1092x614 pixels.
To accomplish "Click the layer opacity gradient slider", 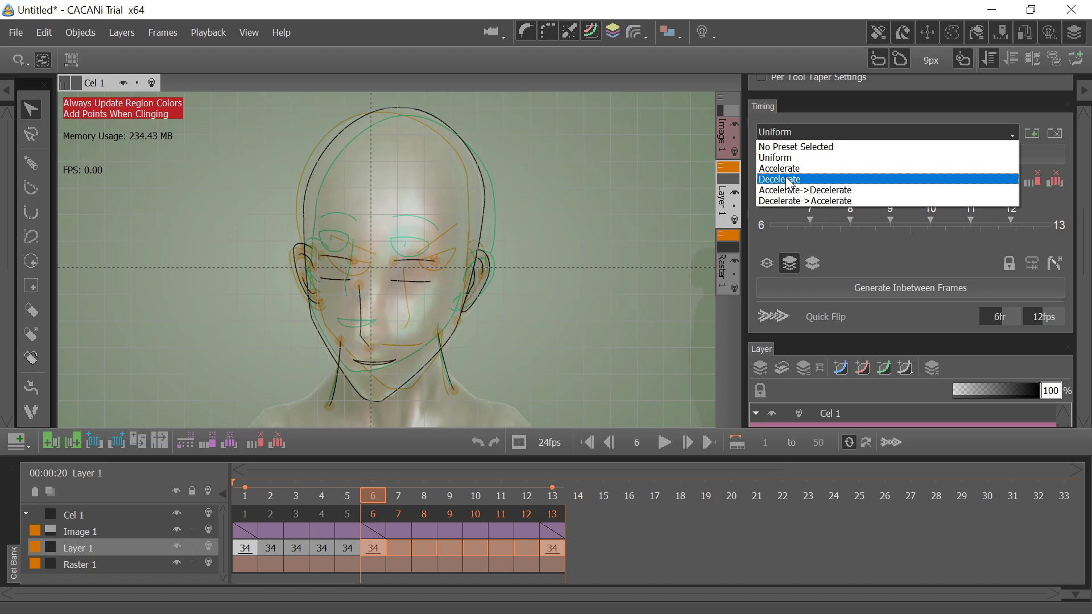I will point(995,391).
